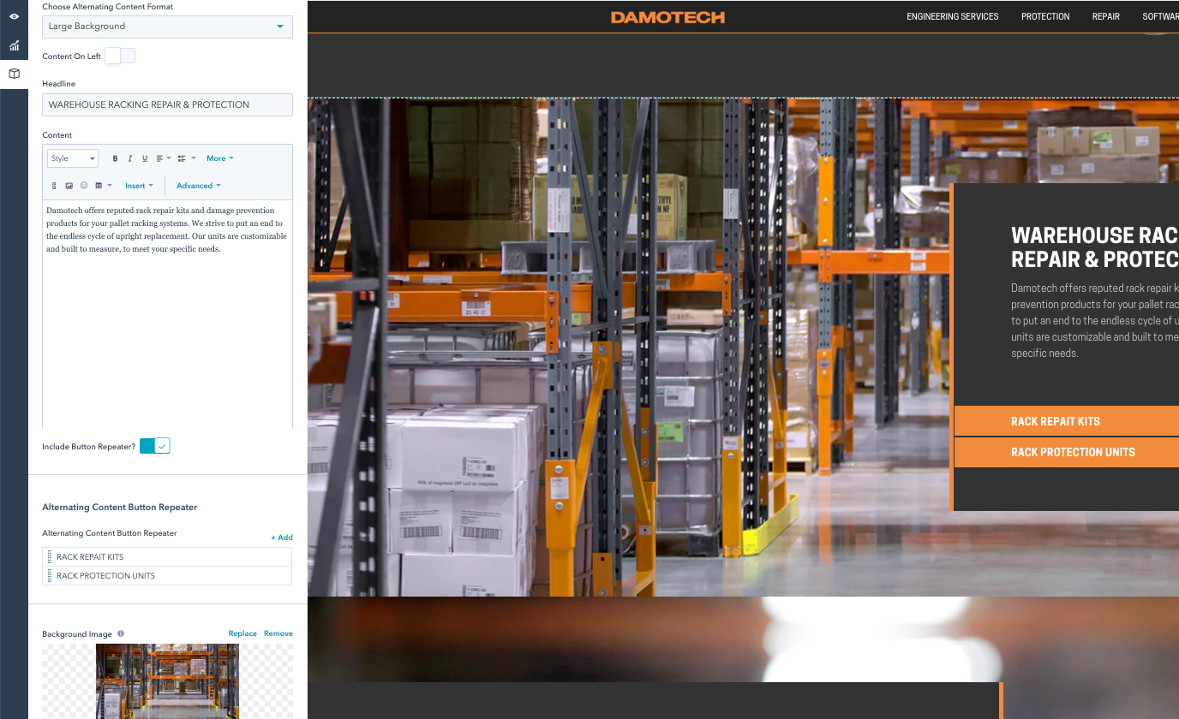Apply bold formatting in the content editor
Viewport: 1179px width, 719px height.
point(115,158)
